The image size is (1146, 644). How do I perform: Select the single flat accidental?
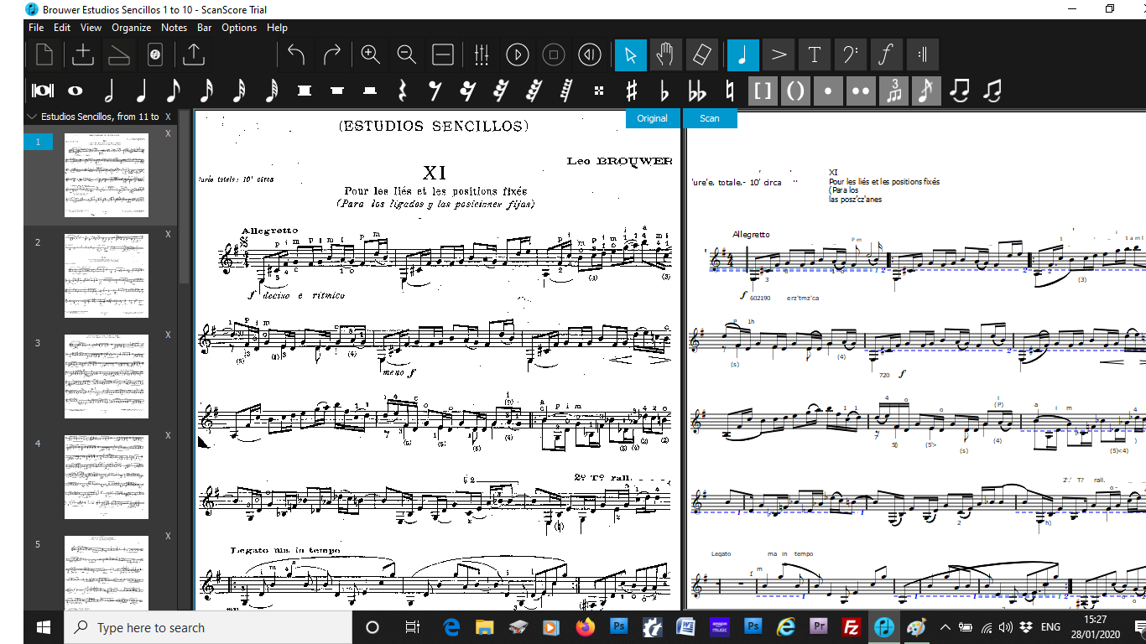click(664, 91)
